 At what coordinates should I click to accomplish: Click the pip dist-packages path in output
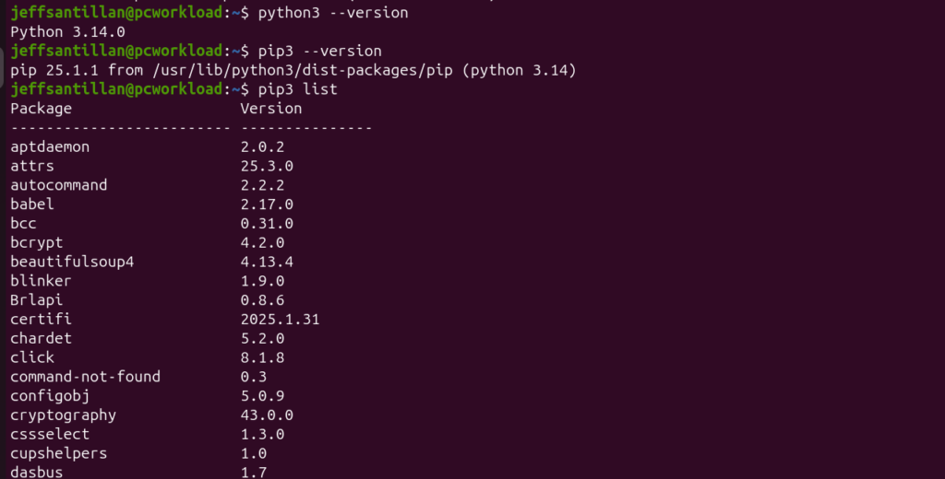pos(303,70)
